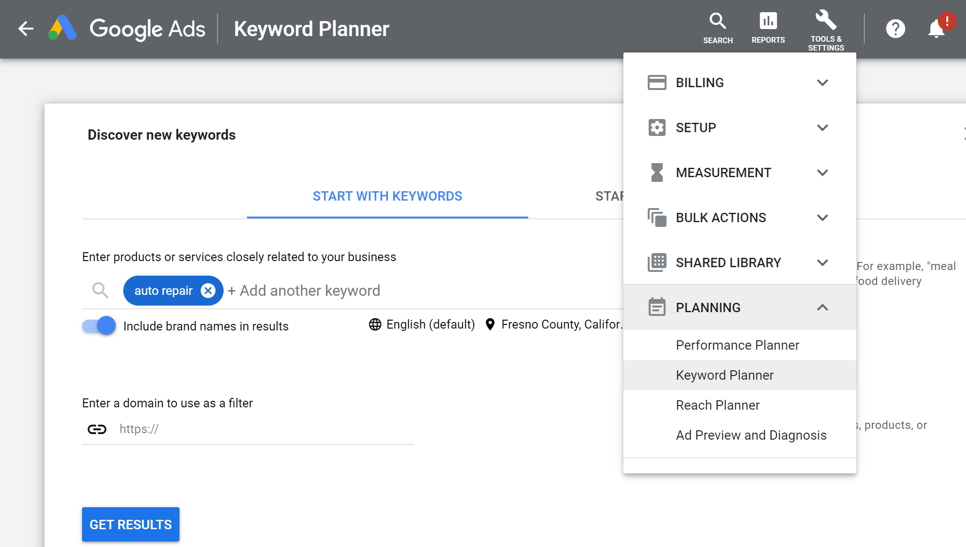Collapse the Planning section
966x547 pixels.
(x=821, y=307)
